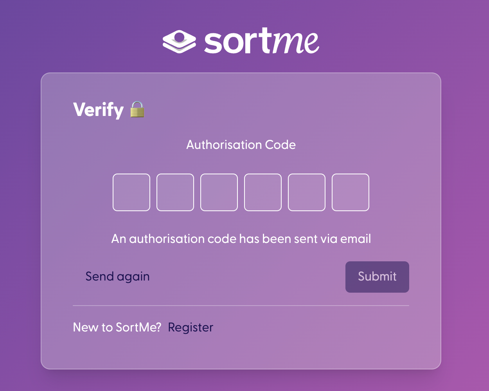Click the padlock emoji beside Verify

pyautogui.click(x=137, y=109)
